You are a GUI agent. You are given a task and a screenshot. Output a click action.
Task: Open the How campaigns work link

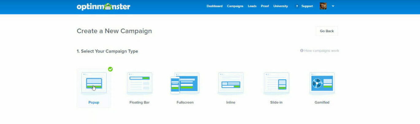click(322, 51)
